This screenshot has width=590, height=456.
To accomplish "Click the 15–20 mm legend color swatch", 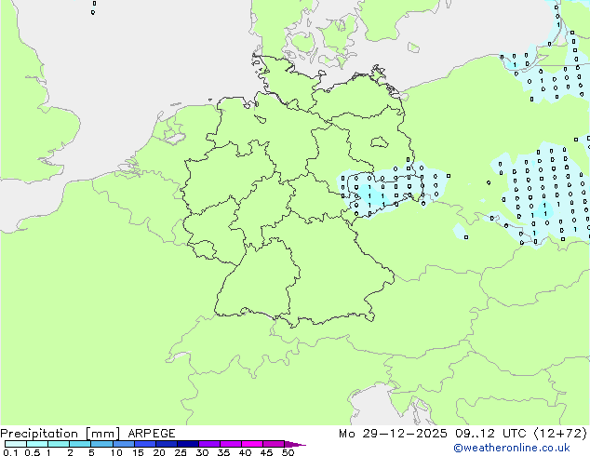I will tap(145, 444).
